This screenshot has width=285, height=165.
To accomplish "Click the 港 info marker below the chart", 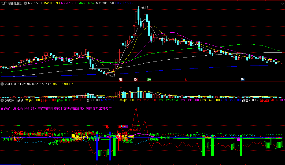I will [121, 80].
